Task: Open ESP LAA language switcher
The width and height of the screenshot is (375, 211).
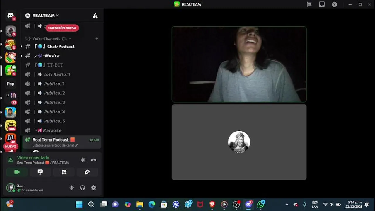Action: pos(315,205)
